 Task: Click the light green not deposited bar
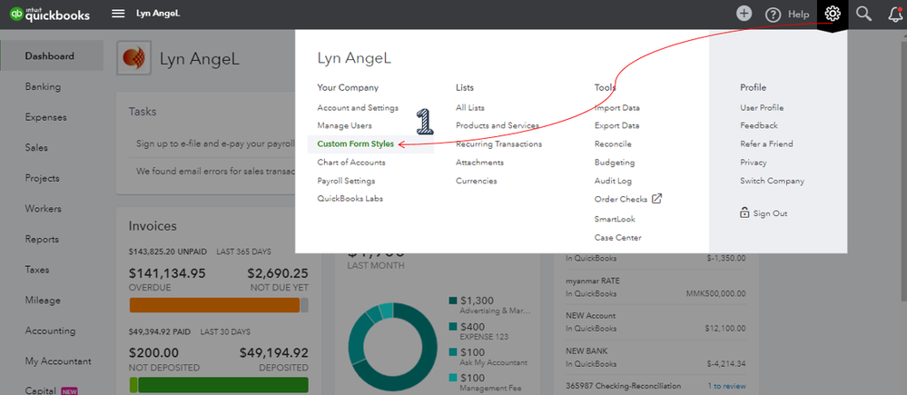[133, 385]
